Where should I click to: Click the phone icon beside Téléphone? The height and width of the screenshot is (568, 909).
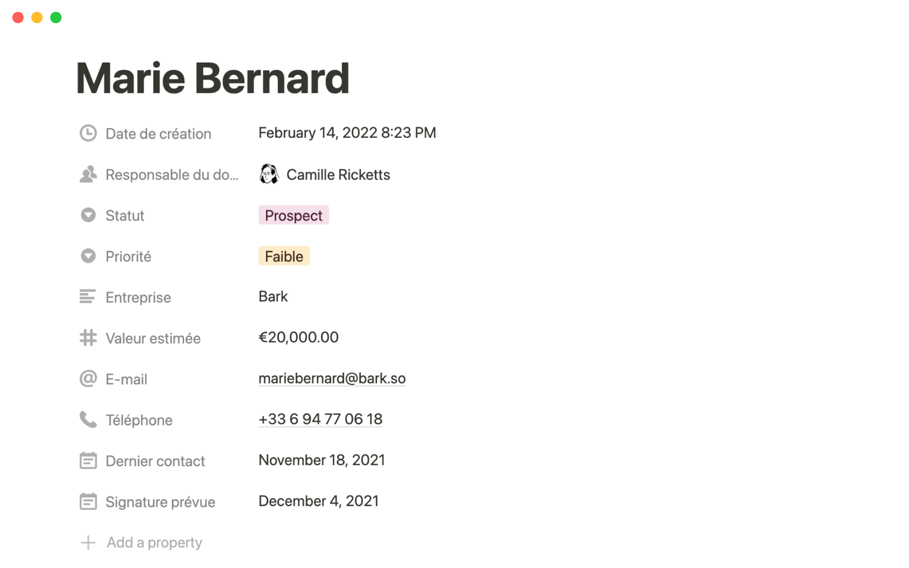[88, 419]
